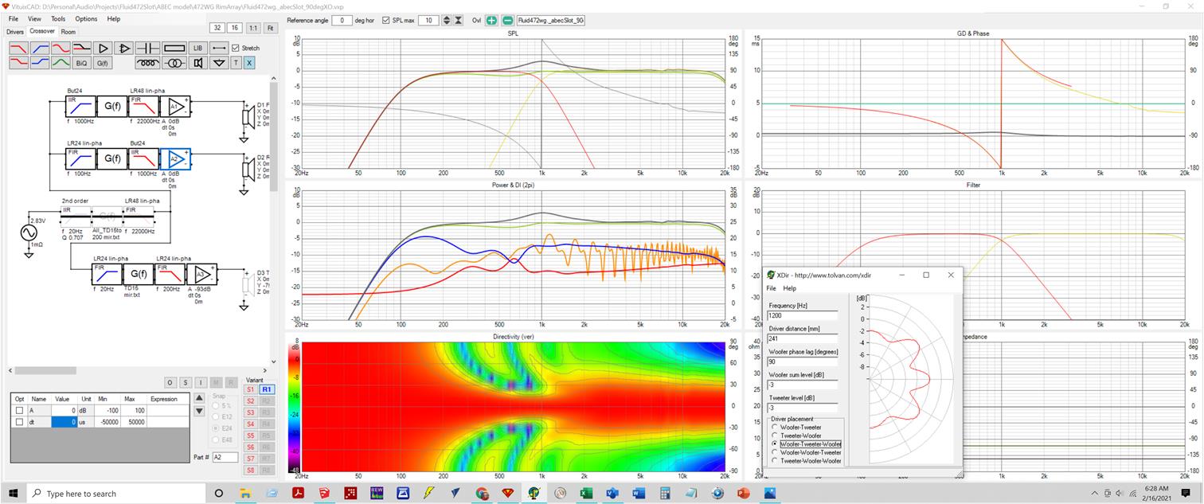The image size is (1204, 504).
Task: Remove overlay with green minus button
Action: pos(507,20)
